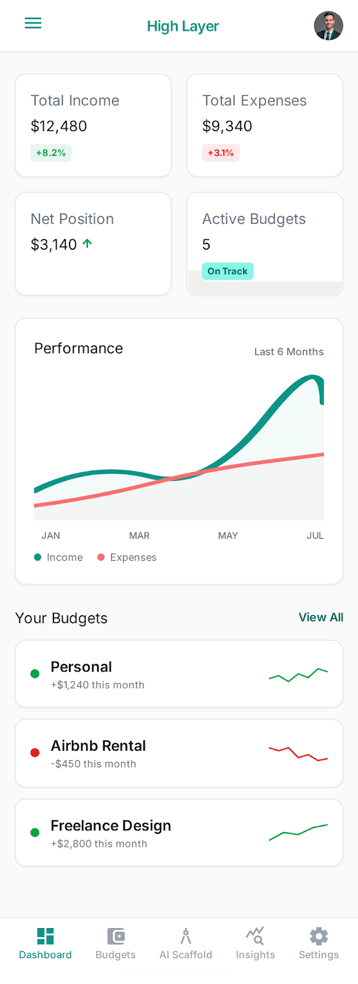
Task: Open the user profile avatar
Action: (328, 26)
